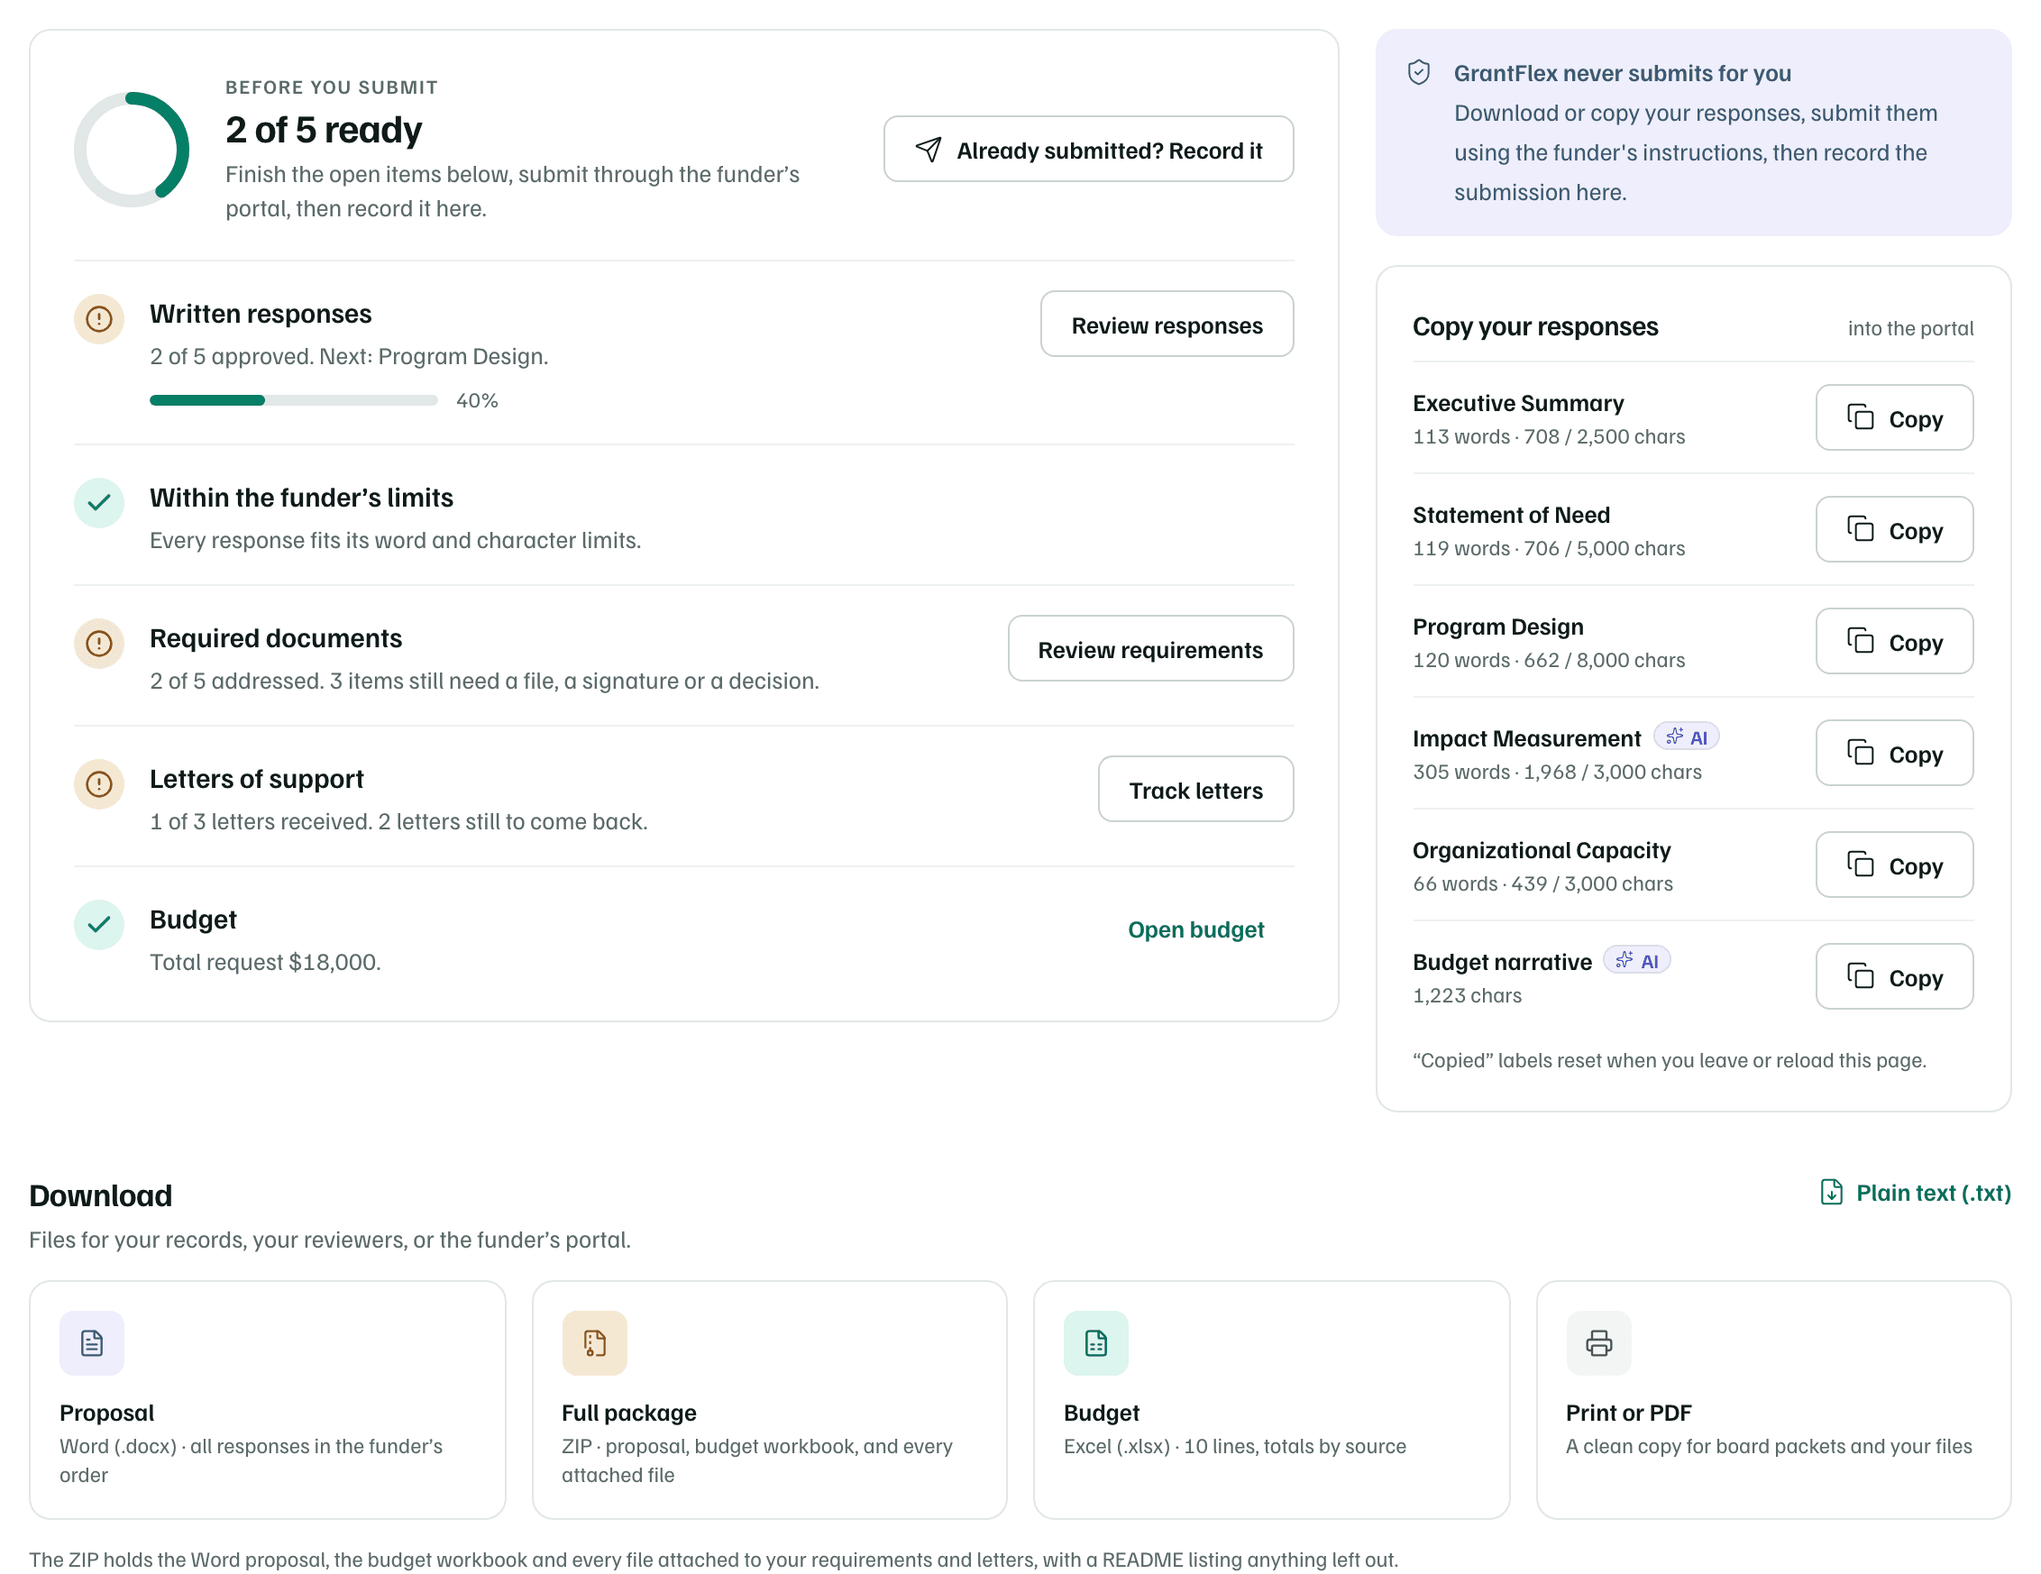2041x1574 pixels.
Task: Open the Print or PDF card
Action: click(1774, 1400)
